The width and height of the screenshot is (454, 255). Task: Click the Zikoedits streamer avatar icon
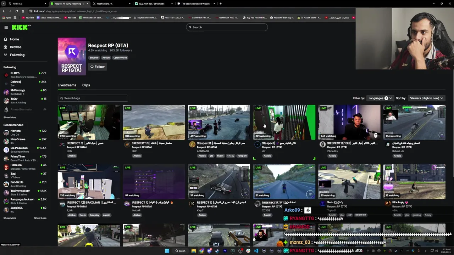322,144
